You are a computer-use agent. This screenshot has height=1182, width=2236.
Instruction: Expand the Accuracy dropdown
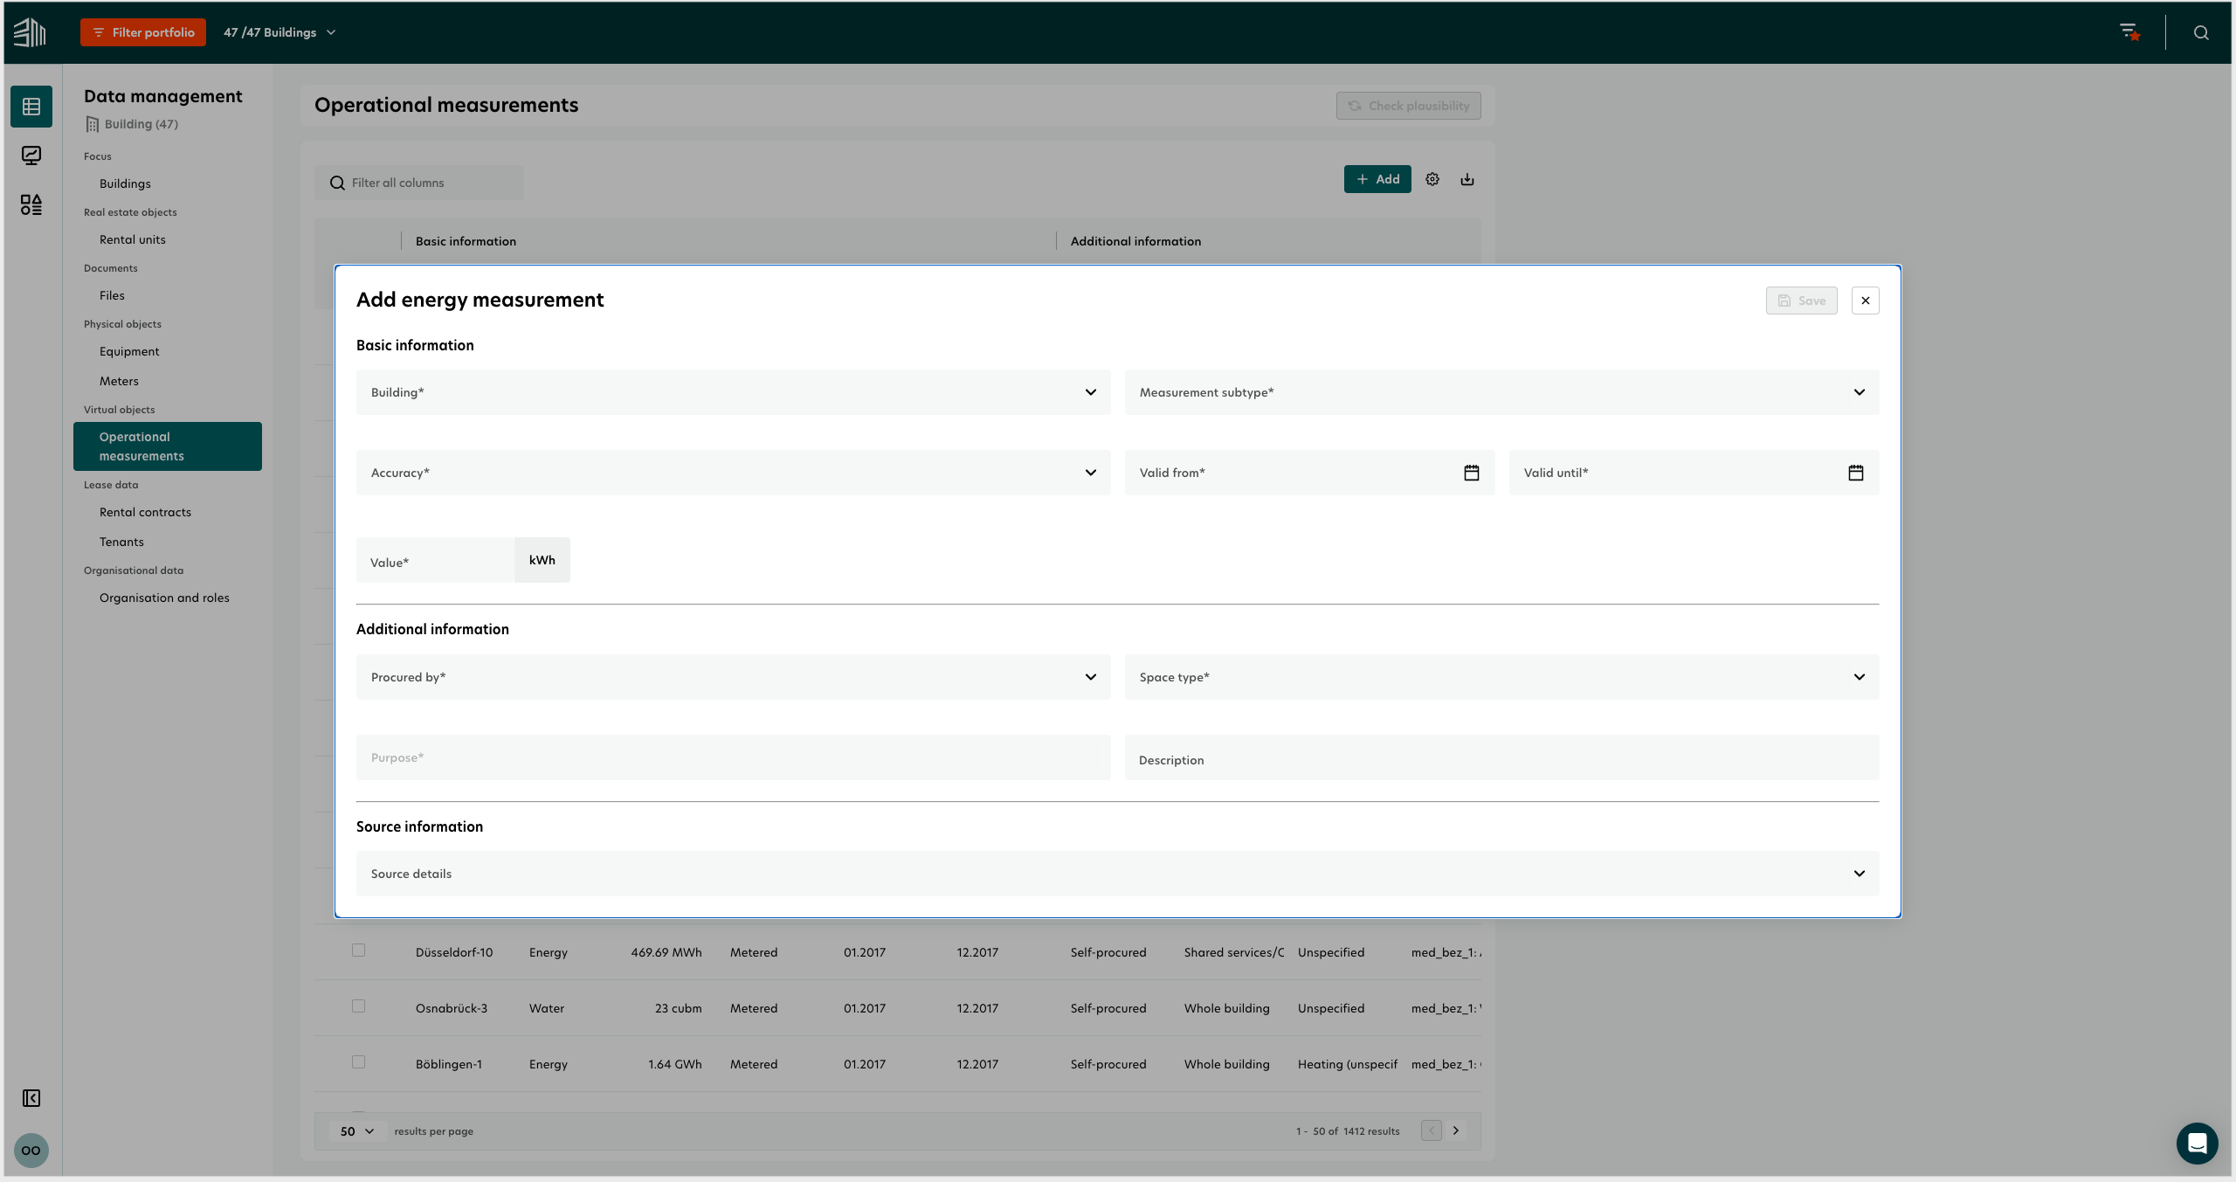(x=734, y=473)
